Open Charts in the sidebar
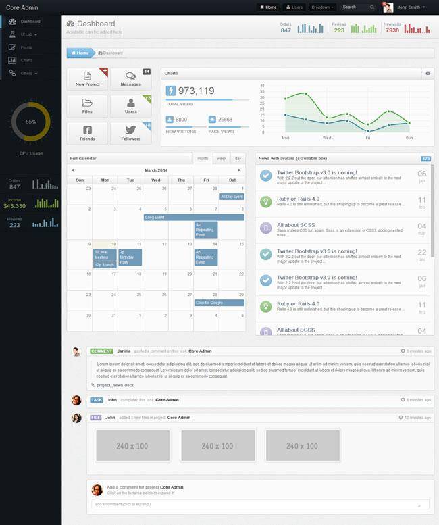 (26, 60)
